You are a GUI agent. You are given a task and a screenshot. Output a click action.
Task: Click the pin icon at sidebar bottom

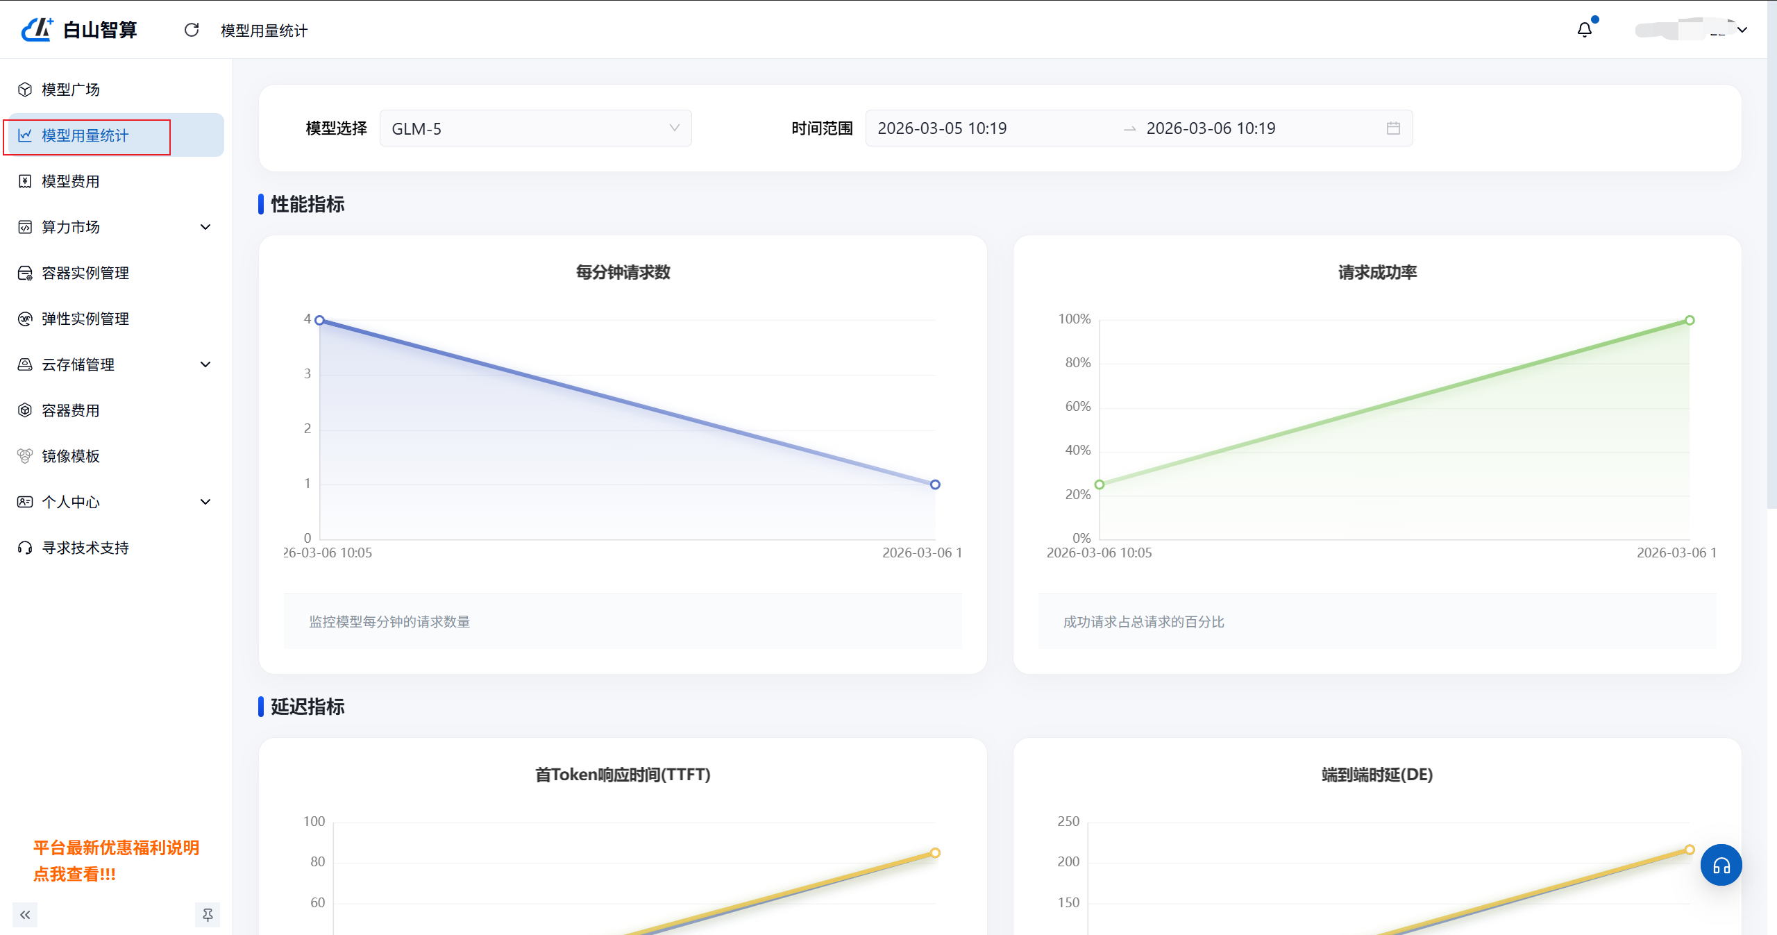point(208,915)
